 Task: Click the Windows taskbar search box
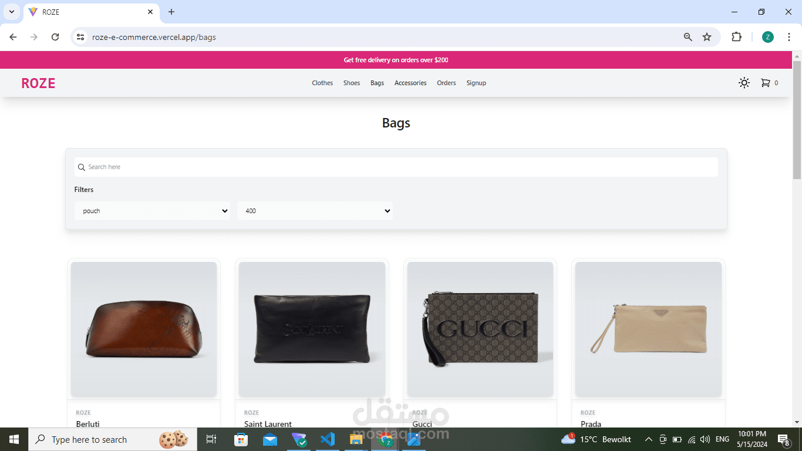coord(113,439)
